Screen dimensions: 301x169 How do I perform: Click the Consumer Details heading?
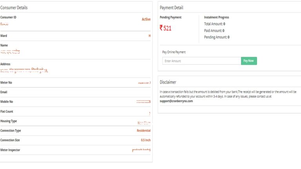[14, 8]
